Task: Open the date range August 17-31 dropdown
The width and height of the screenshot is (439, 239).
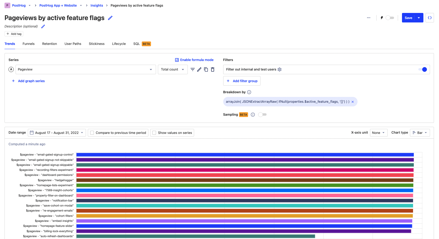Action: [x=57, y=133]
